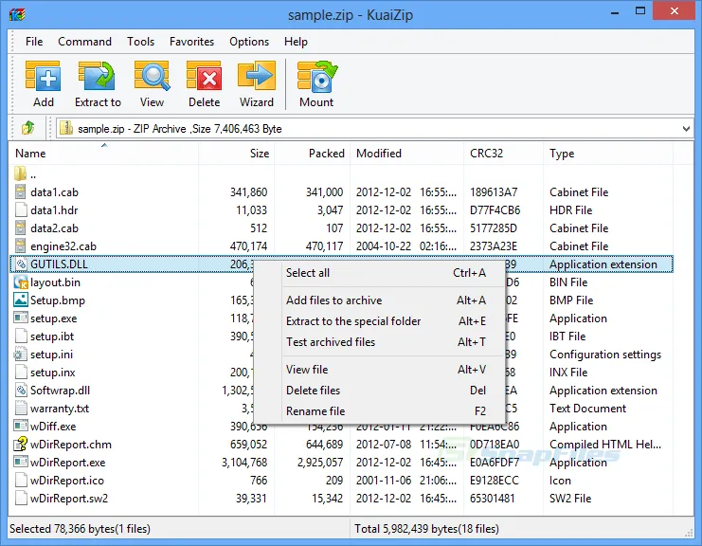Click the KuaiZip app icon in title bar
Image resolution: width=702 pixels, height=546 pixels.
17,15
